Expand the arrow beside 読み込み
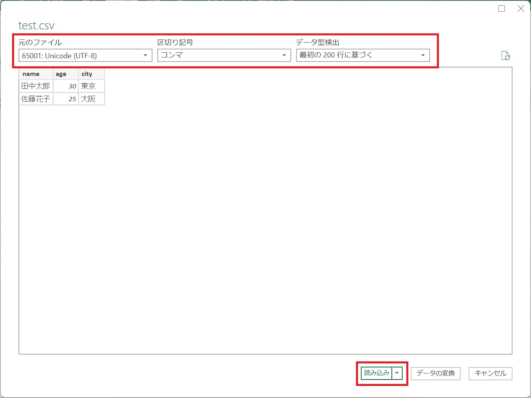This screenshot has width=531, height=398. 397,373
